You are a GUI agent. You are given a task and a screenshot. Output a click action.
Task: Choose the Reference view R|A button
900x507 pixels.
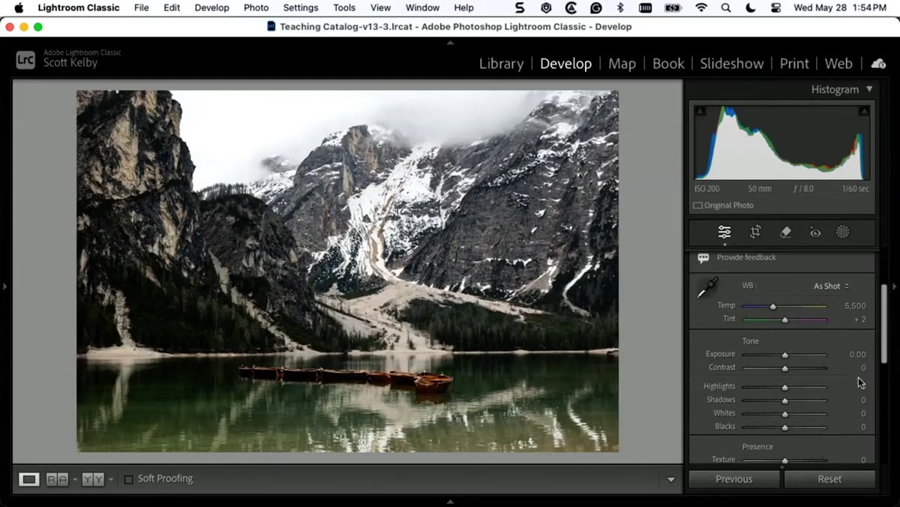tap(57, 479)
